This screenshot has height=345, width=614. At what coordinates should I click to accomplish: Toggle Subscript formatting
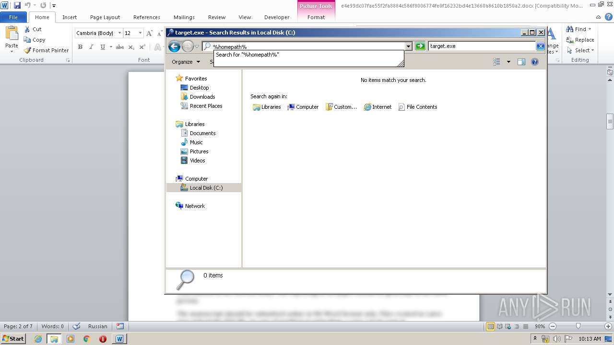coord(131,47)
